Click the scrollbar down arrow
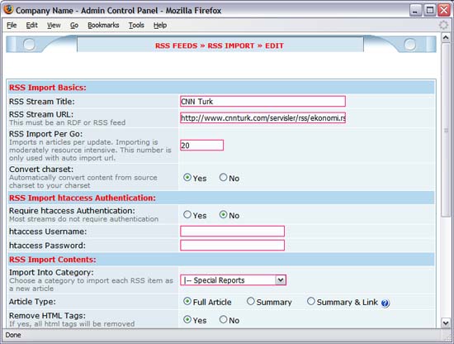454x344 pixels. pos(446,322)
